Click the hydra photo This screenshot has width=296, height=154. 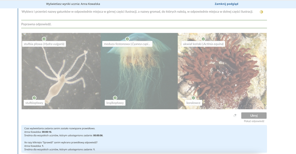pos(62,74)
